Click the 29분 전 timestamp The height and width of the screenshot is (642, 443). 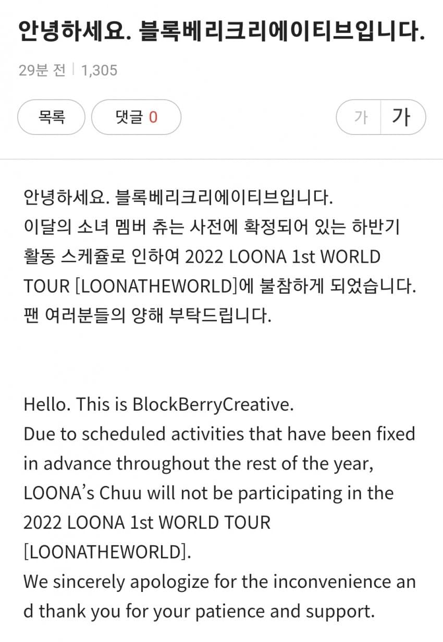(x=42, y=70)
